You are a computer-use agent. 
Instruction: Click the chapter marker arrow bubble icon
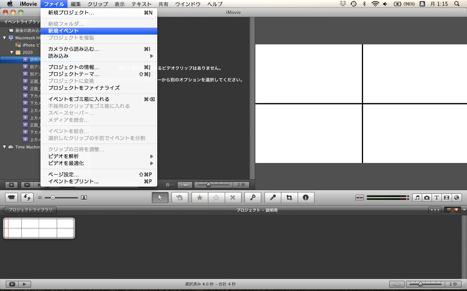456,210
